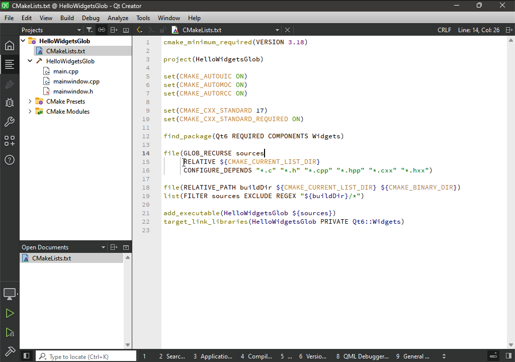Toggle the right sidebar visibility
The width and height of the screenshot is (515, 362).
click(x=508, y=356)
